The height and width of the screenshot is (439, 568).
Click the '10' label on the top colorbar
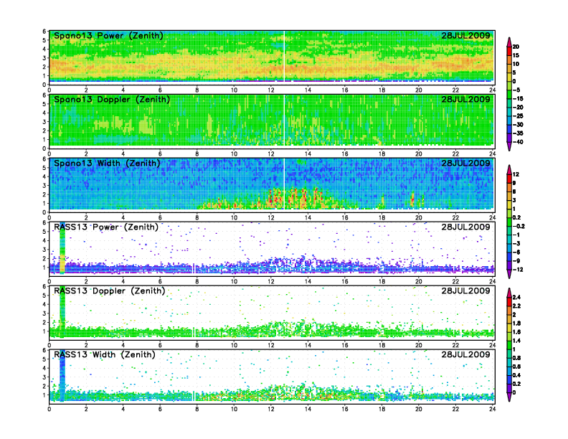[516, 64]
